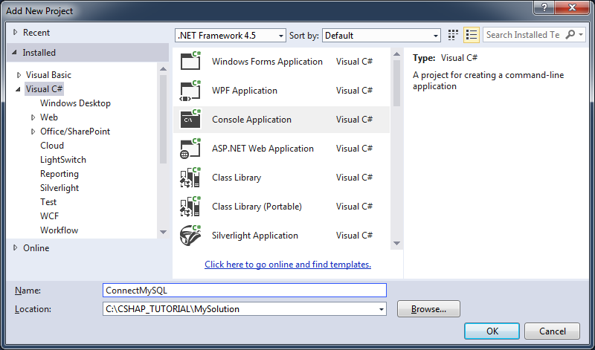
Task: Select the LightSwitch category
Action: pyautogui.click(x=63, y=160)
